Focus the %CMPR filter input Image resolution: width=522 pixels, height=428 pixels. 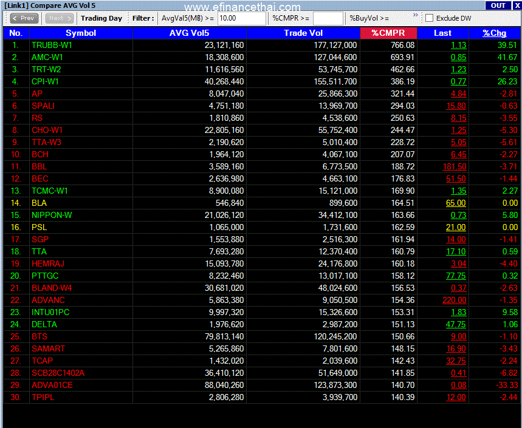pos(328,18)
